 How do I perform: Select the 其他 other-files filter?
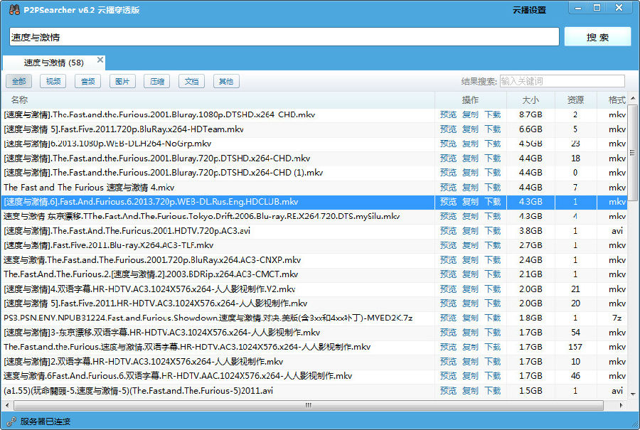225,81
